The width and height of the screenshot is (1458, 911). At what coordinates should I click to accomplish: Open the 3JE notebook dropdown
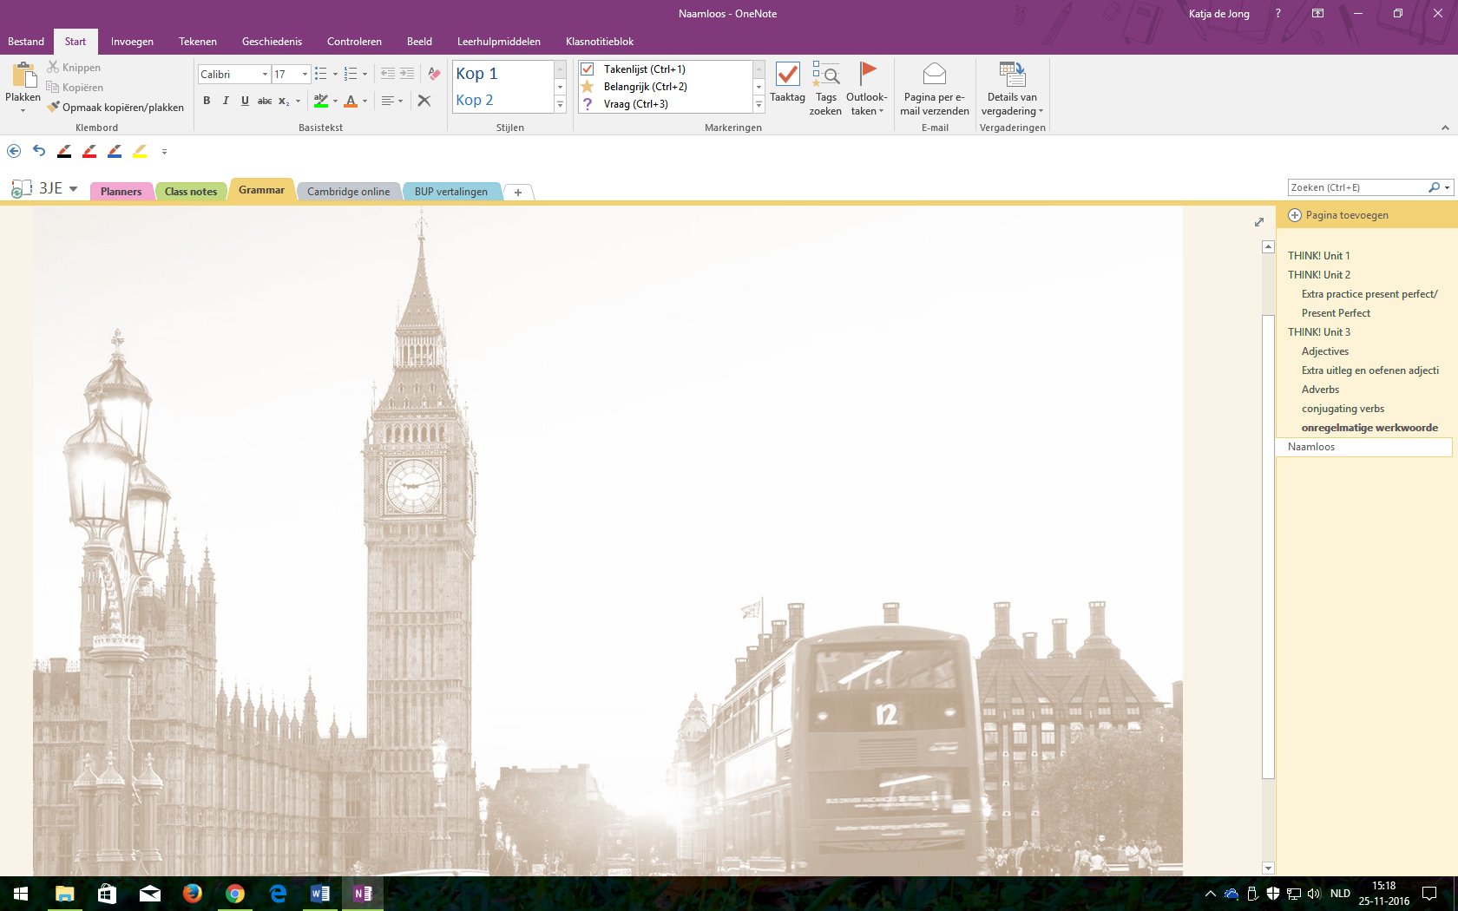73,189
